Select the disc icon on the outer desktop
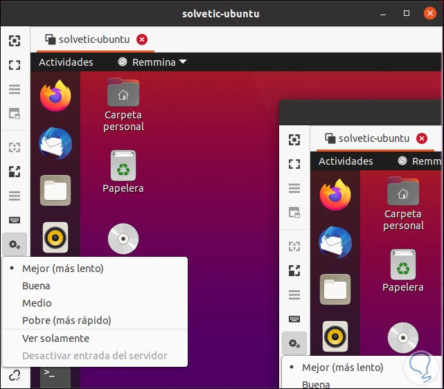The height and width of the screenshot is (389, 444). [123, 239]
